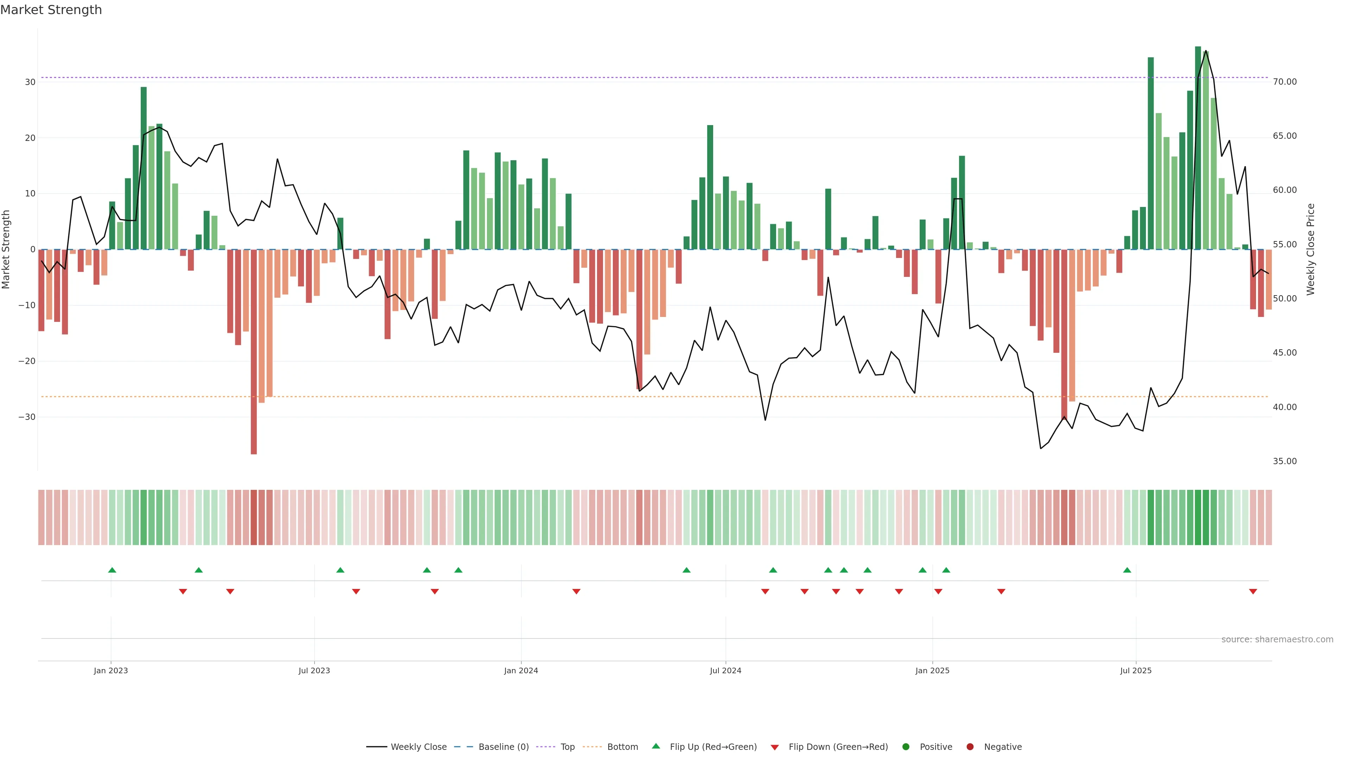Click the green flip-up marker just before Jul 2025
The width and height of the screenshot is (1351, 759).
click(1127, 570)
